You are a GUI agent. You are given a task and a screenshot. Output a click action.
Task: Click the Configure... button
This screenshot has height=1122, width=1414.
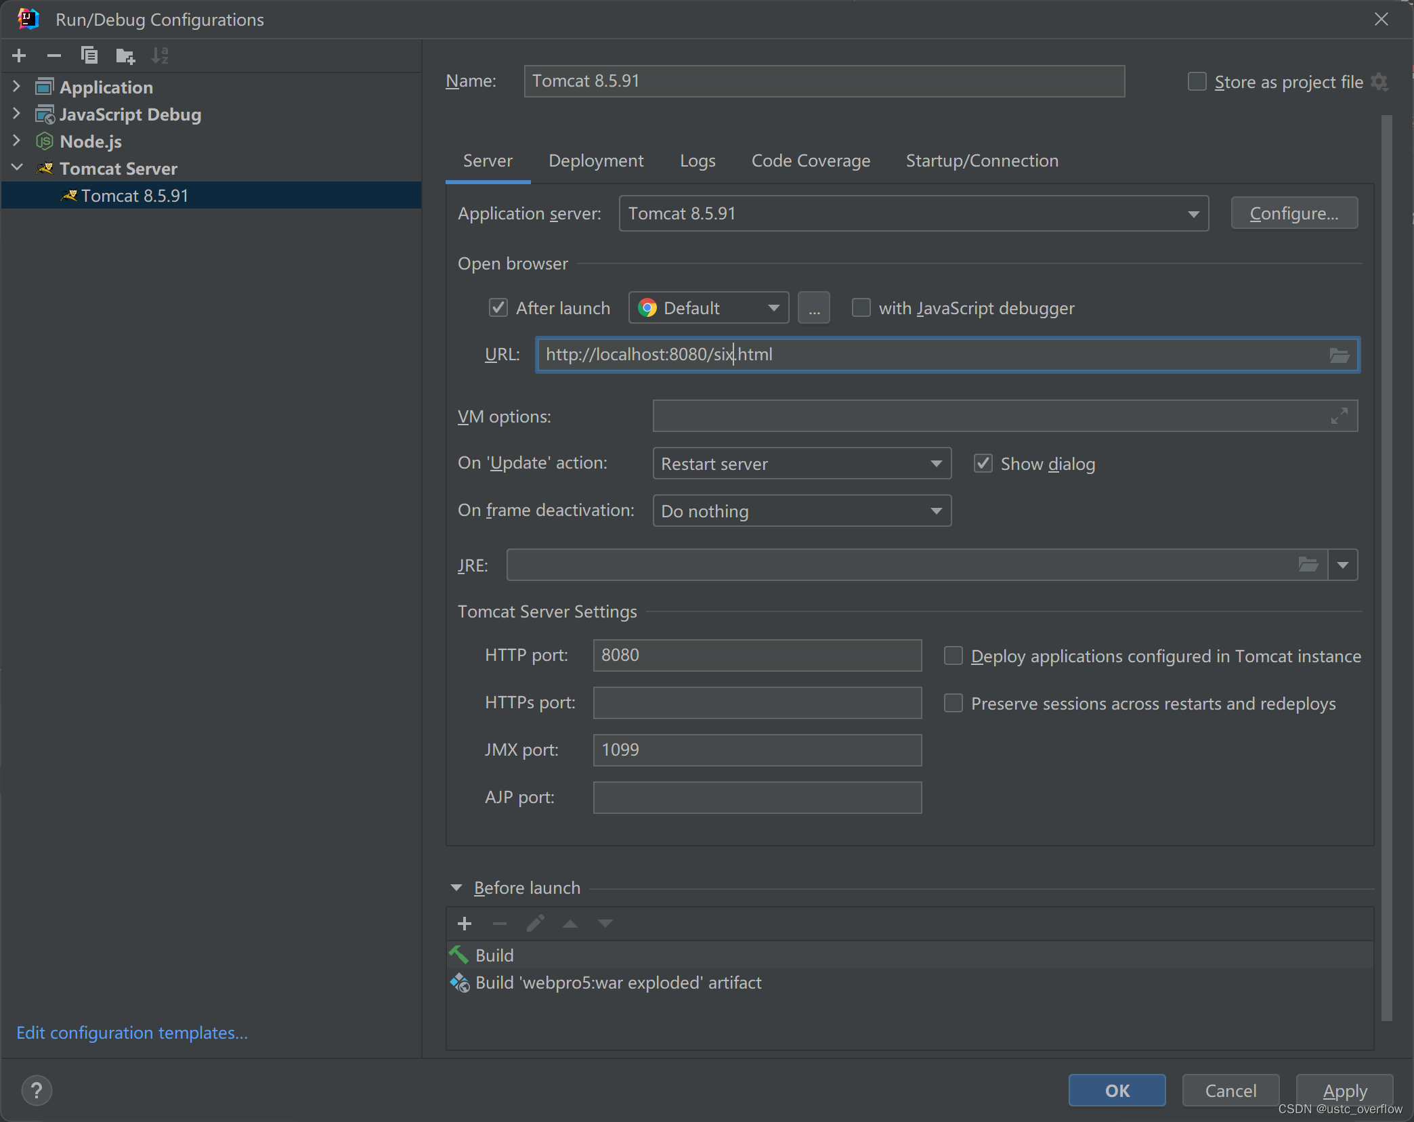(1293, 214)
